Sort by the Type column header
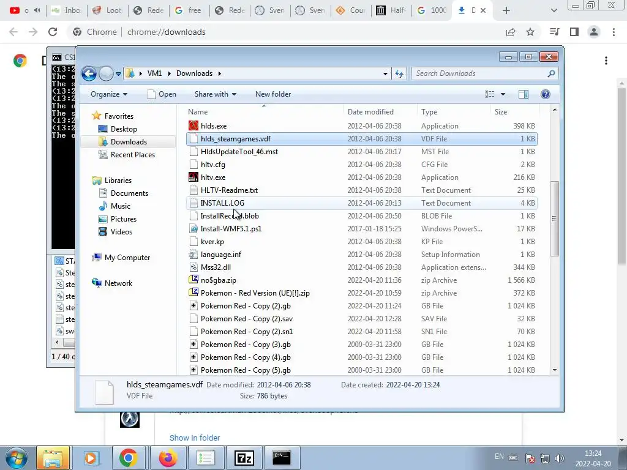 point(454,112)
